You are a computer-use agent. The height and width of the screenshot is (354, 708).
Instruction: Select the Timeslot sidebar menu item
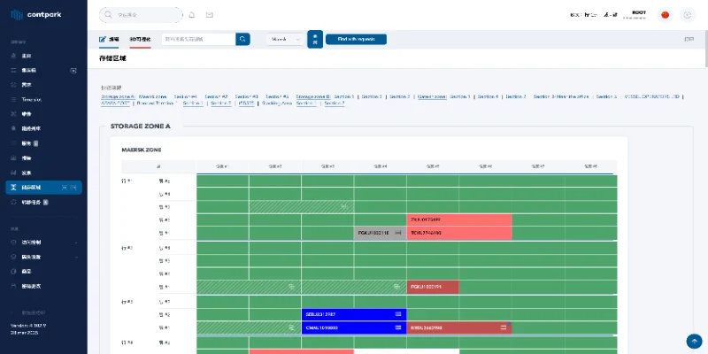click(x=32, y=100)
